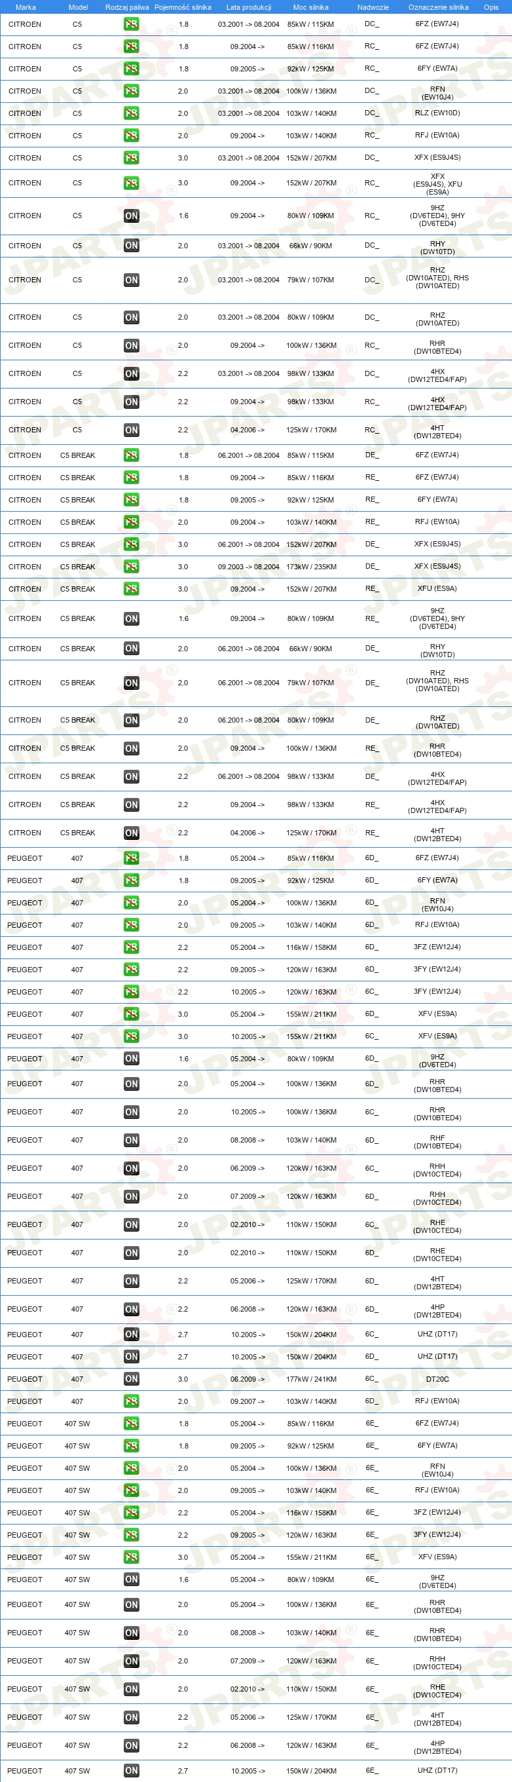Click ON icon in 407 6D_ 4HP (DW12BTED4) row
The height and width of the screenshot is (1782, 512).
132,1309
